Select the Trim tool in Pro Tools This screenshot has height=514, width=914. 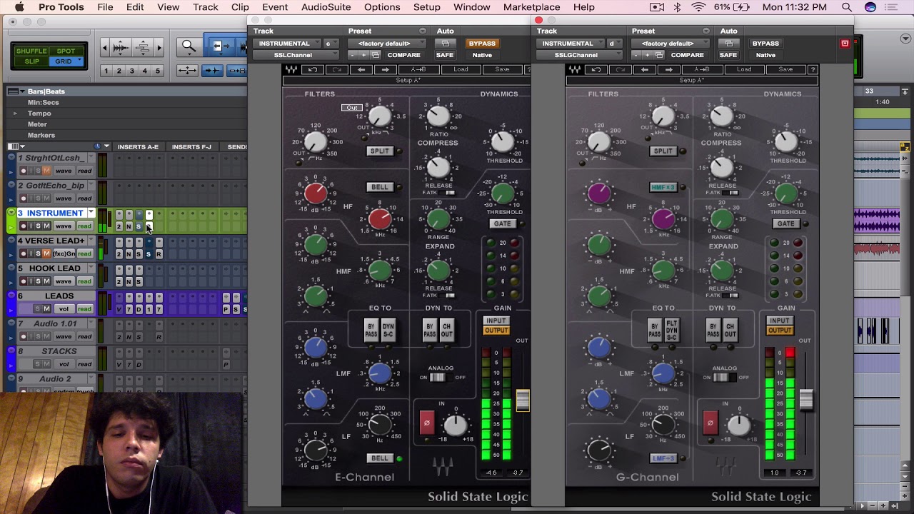220,47
